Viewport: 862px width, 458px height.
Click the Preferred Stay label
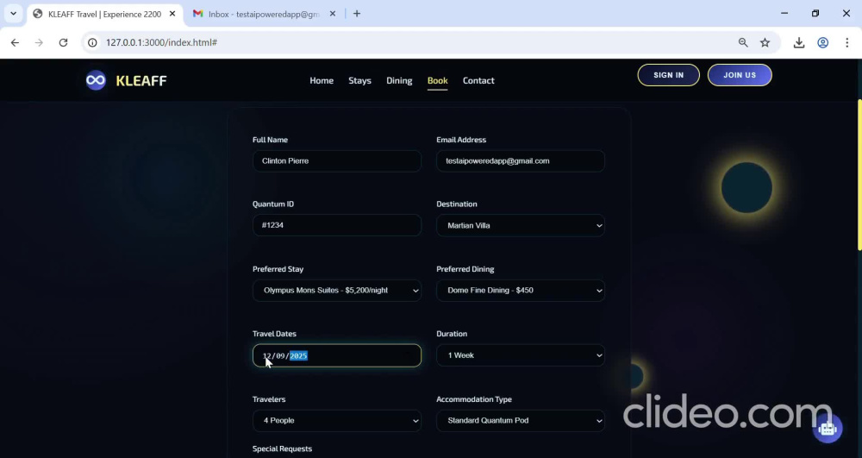click(278, 269)
